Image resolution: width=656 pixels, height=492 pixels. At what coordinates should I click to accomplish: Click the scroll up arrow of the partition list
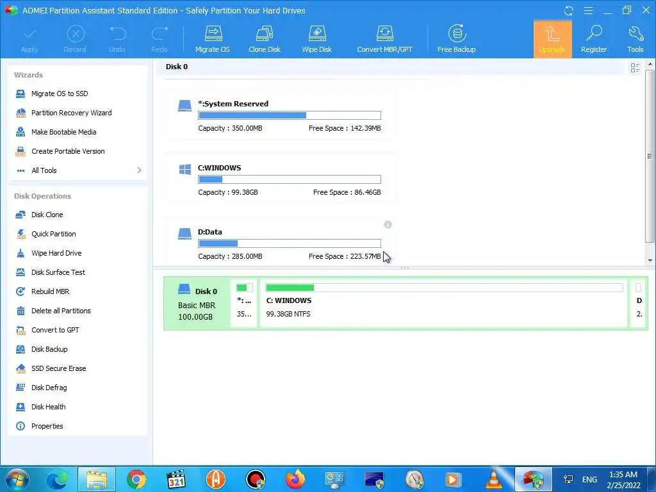(x=650, y=65)
